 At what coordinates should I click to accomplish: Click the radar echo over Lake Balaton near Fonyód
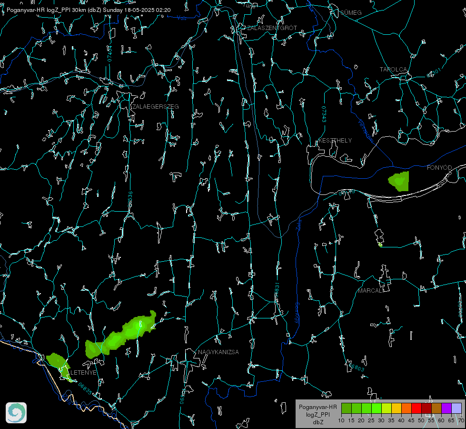tap(399, 181)
